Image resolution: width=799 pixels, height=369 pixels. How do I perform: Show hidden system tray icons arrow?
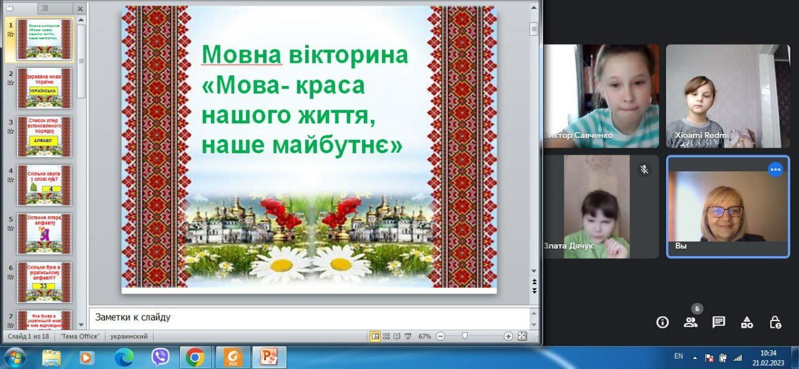[695, 358]
